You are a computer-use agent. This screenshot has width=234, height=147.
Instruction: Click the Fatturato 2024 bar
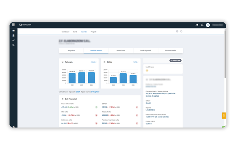click(91, 78)
